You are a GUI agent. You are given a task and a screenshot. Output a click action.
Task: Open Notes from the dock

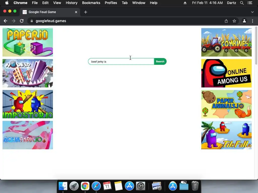pyautogui.click(x=118, y=186)
